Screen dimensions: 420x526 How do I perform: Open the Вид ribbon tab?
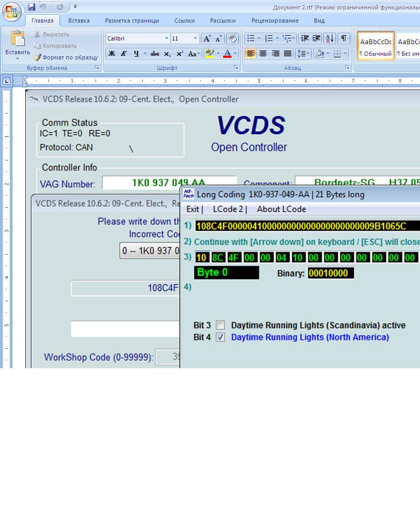(319, 21)
